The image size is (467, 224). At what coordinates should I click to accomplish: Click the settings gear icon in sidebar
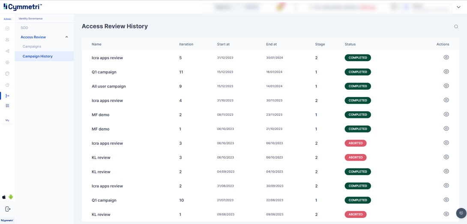point(7,62)
